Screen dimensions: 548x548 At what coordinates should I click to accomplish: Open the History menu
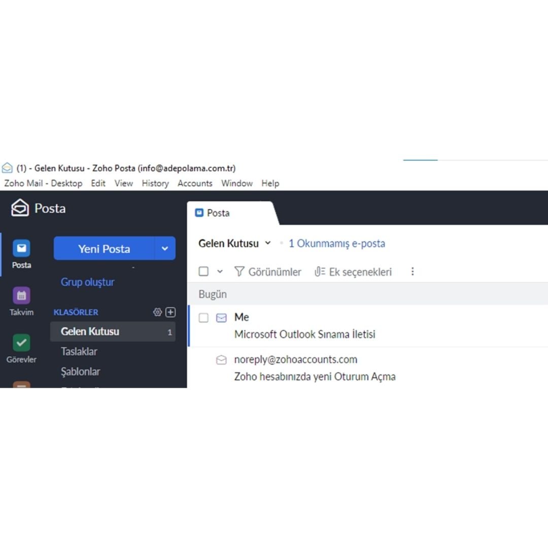click(x=155, y=183)
